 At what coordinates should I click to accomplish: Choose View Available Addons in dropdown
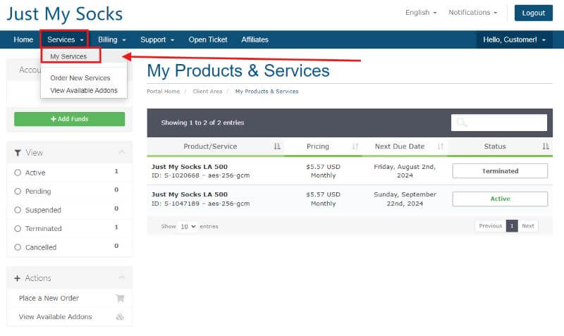point(84,91)
